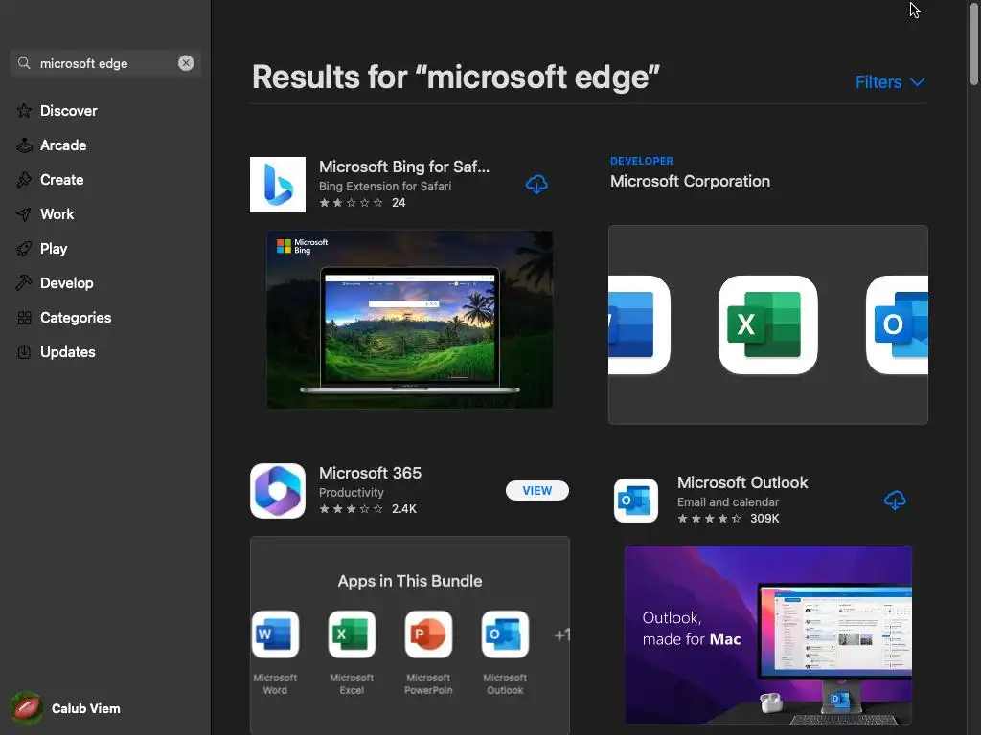Show the +1 additional bundle app
Image resolution: width=981 pixels, height=735 pixels.
tap(561, 635)
